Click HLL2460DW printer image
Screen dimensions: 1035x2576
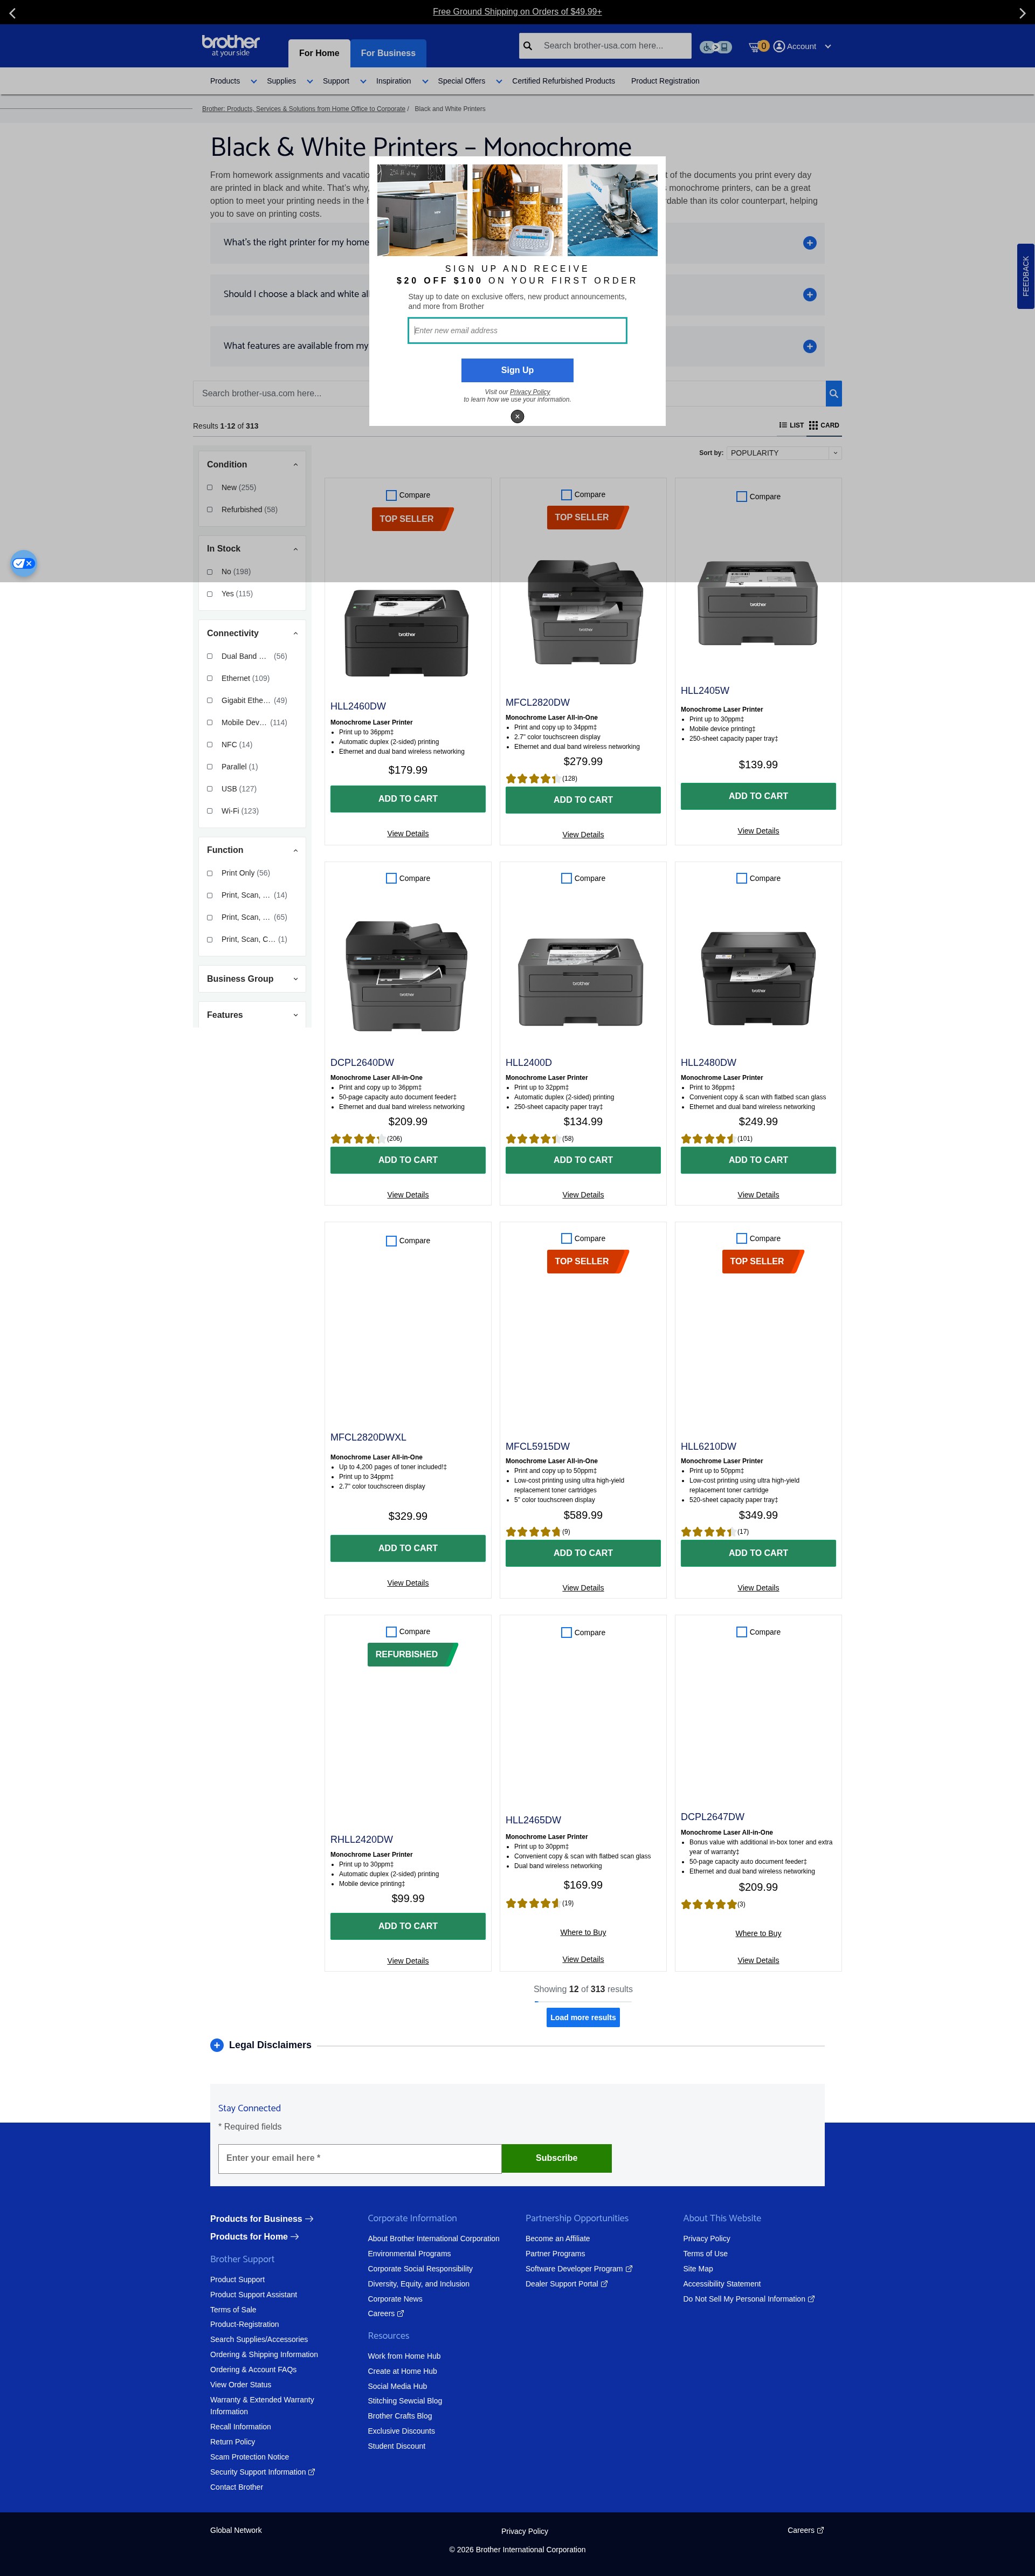click(407, 632)
